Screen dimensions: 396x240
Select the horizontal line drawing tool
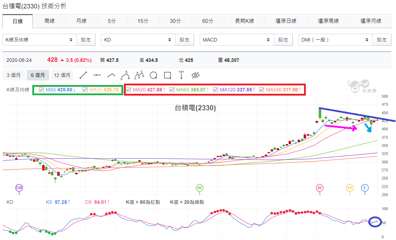click(x=97, y=75)
